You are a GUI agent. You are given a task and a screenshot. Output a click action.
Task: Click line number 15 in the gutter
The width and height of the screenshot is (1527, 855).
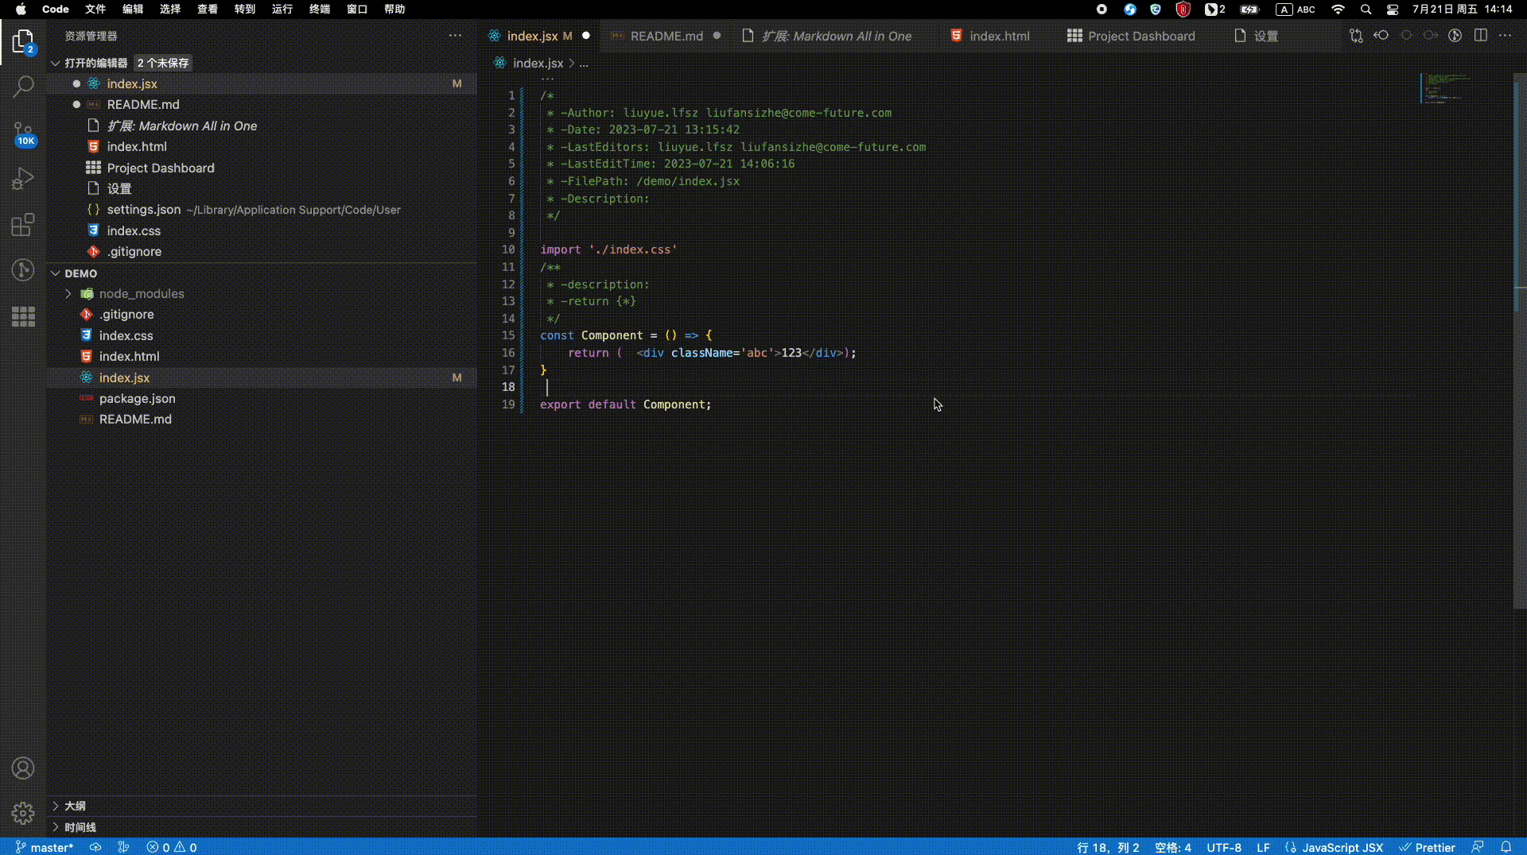(508, 335)
